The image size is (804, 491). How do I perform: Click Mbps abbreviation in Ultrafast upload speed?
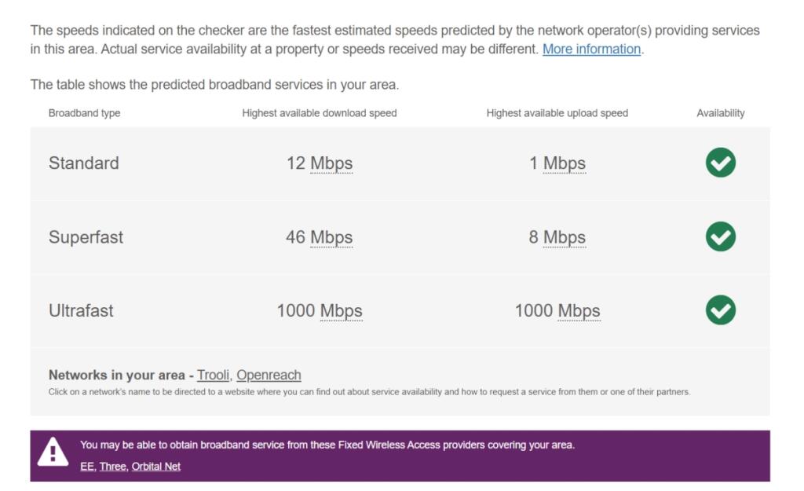pyautogui.click(x=579, y=311)
